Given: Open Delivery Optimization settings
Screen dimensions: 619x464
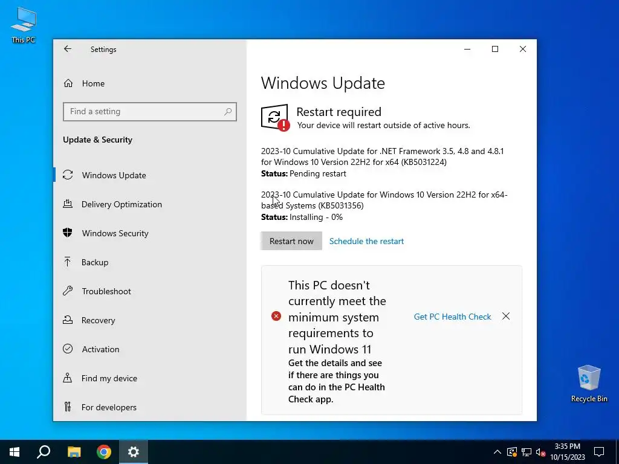Looking at the screenshot, I should (150, 204).
